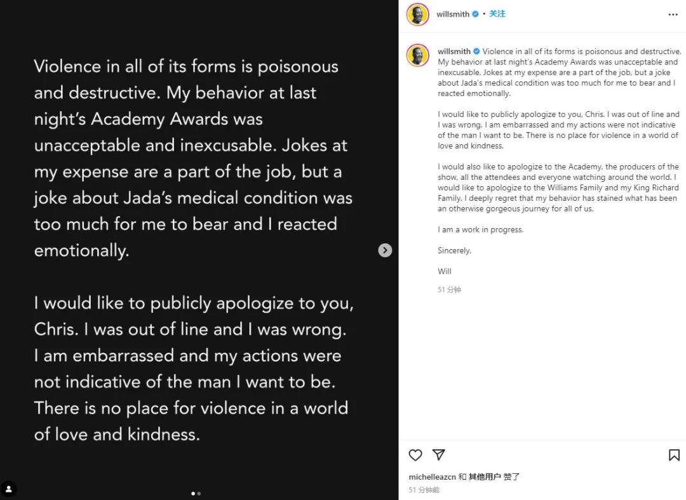Advance to next slide arrow
The image size is (686, 500).
click(385, 250)
